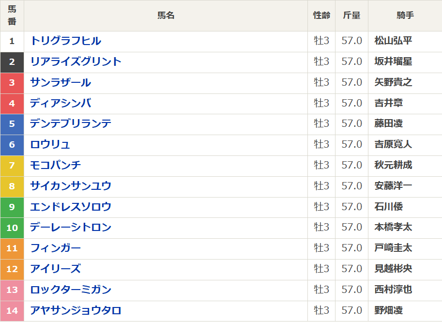The height and width of the screenshot is (322, 442).
Task: Open モコパンチ horse details
Action: (56, 166)
